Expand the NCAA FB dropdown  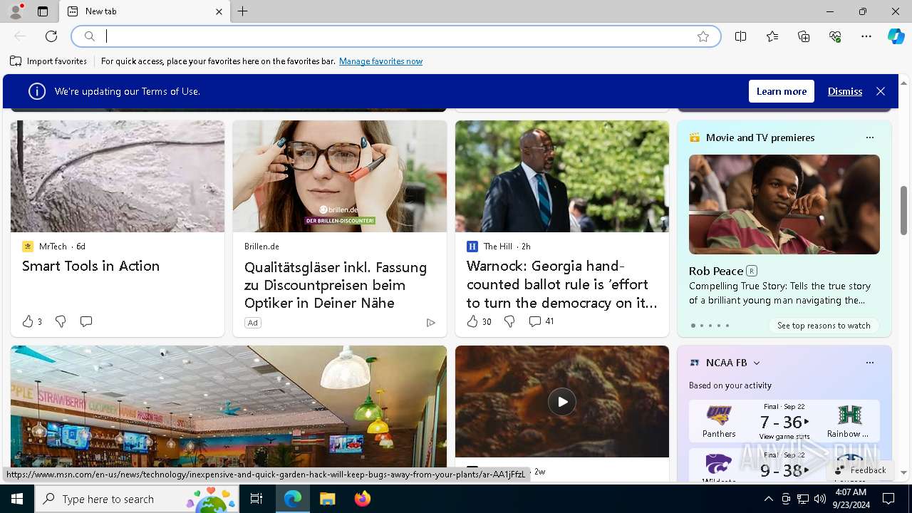pos(757,363)
